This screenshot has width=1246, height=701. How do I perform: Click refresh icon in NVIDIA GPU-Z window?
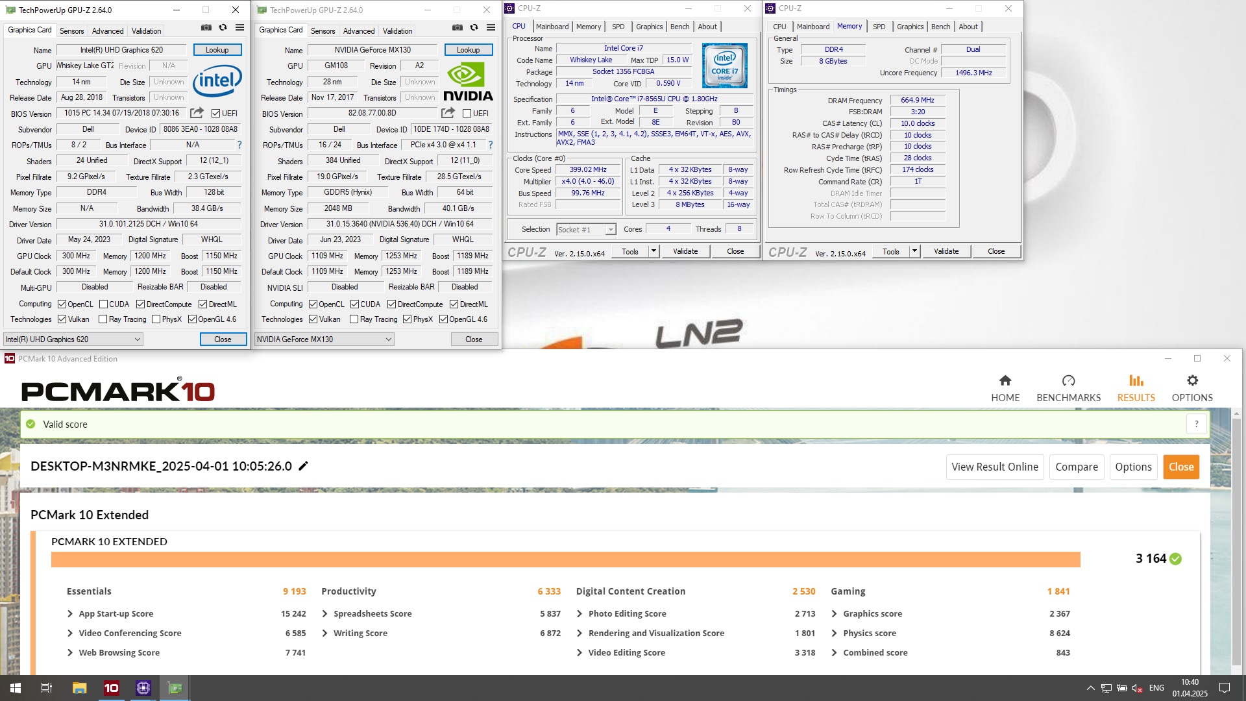point(474,27)
